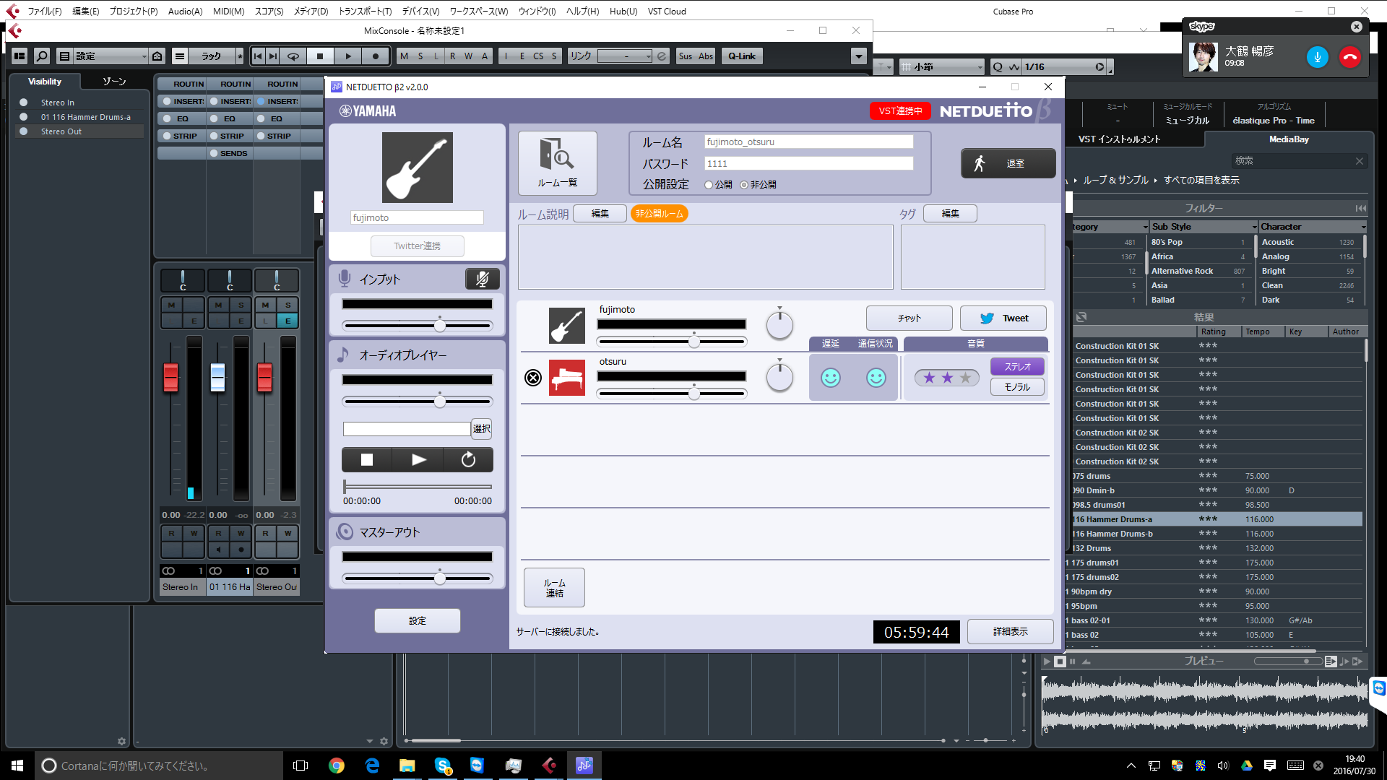Image resolution: width=1387 pixels, height=780 pixels.
Task: Open the room list (ルーム一覧) in NETDUETTO
Action: [x=557, y=162]
